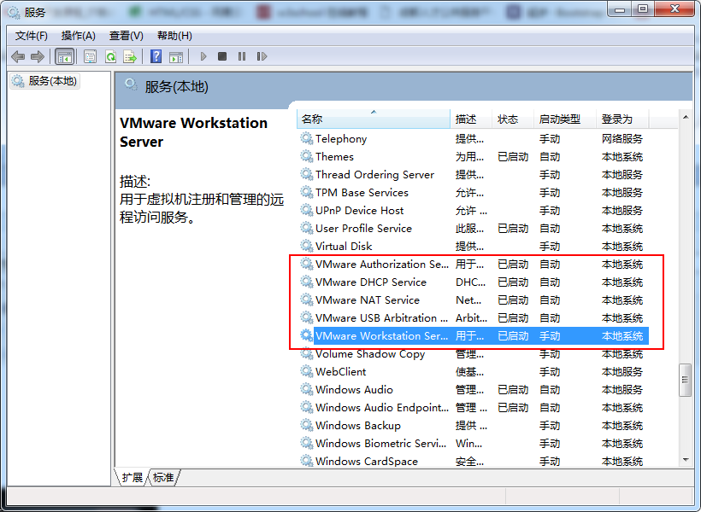Click the Refresh toolbar icon
Image resolution: width=701 pixels, height=512 pixels.
click(110, 56)
